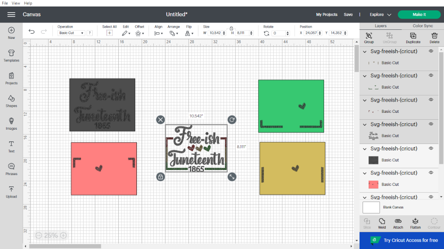Screen dimensions: 444x249
Task: Collapse the first Svg-freeish layer group
Action: tap(365, 51)
